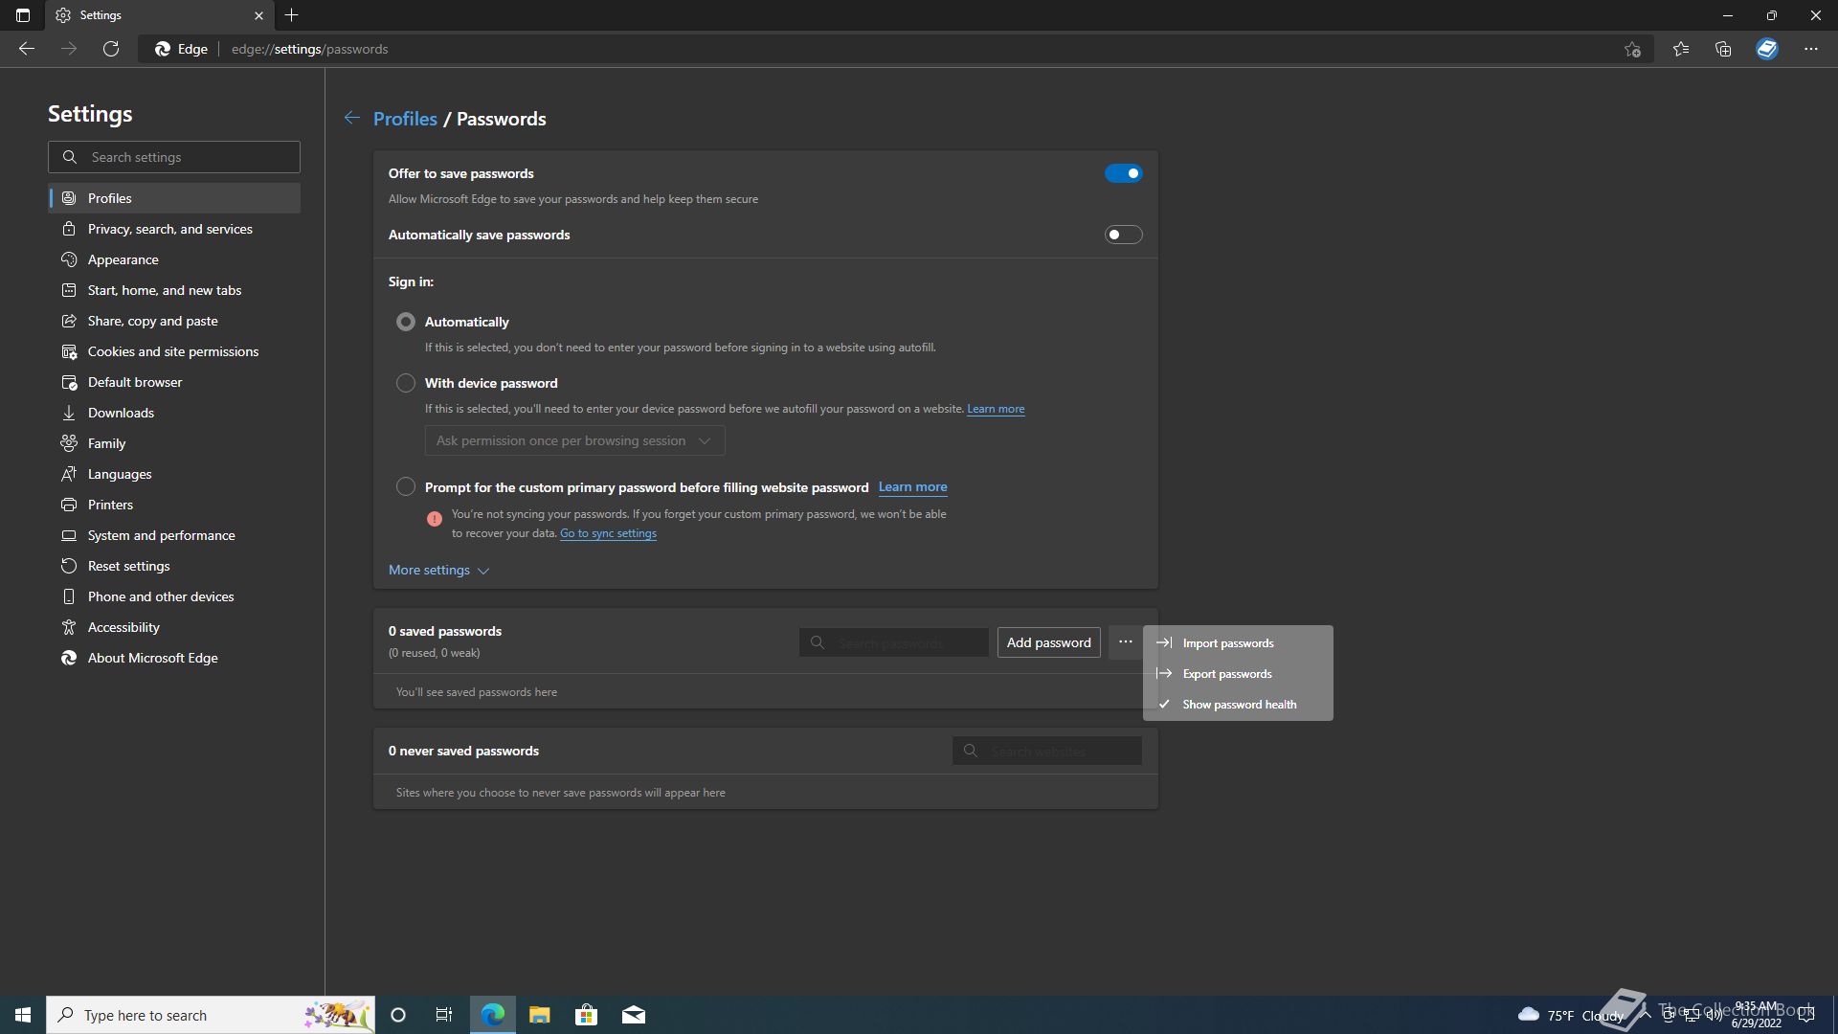1838x1034 pixels.
Task: Open Start, home, and new tabs
Action: [x=174, y=290]
